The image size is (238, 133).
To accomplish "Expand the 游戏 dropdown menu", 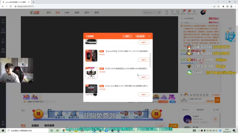I will (x=87, y=12).
